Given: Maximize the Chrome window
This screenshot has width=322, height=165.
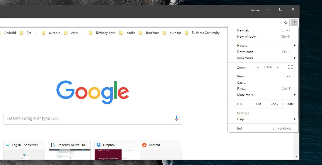Looking at the screenshot, I should (x=281, y=9).
